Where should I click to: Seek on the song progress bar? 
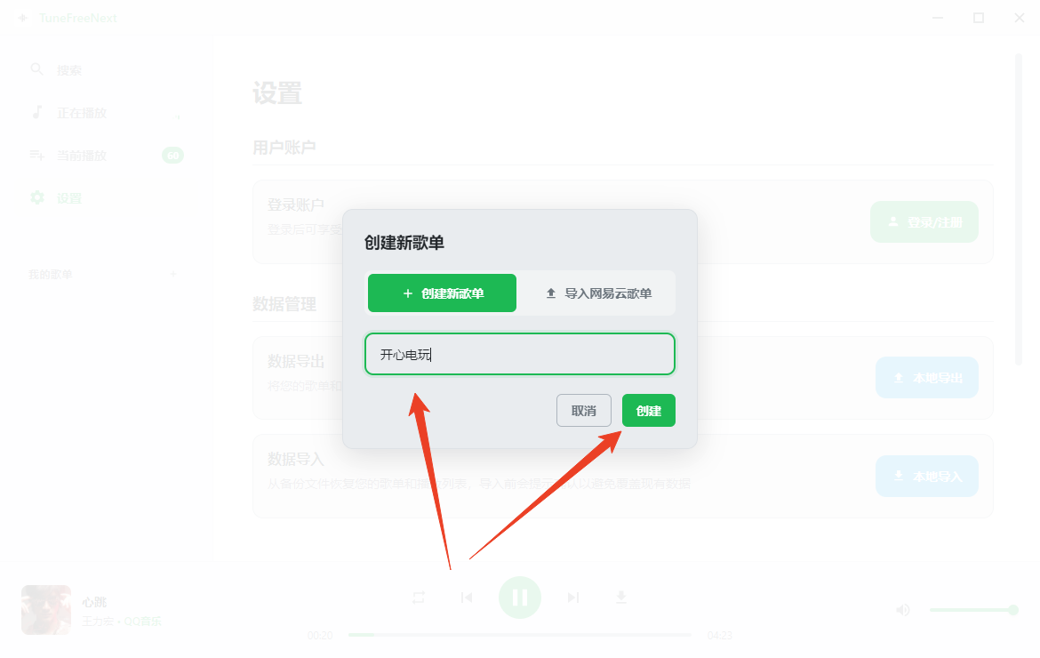[x=519, y=635]
